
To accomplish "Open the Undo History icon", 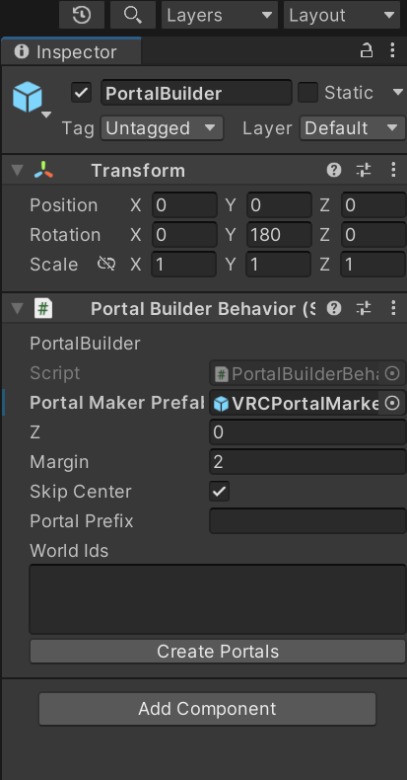I will click(82, 15).
